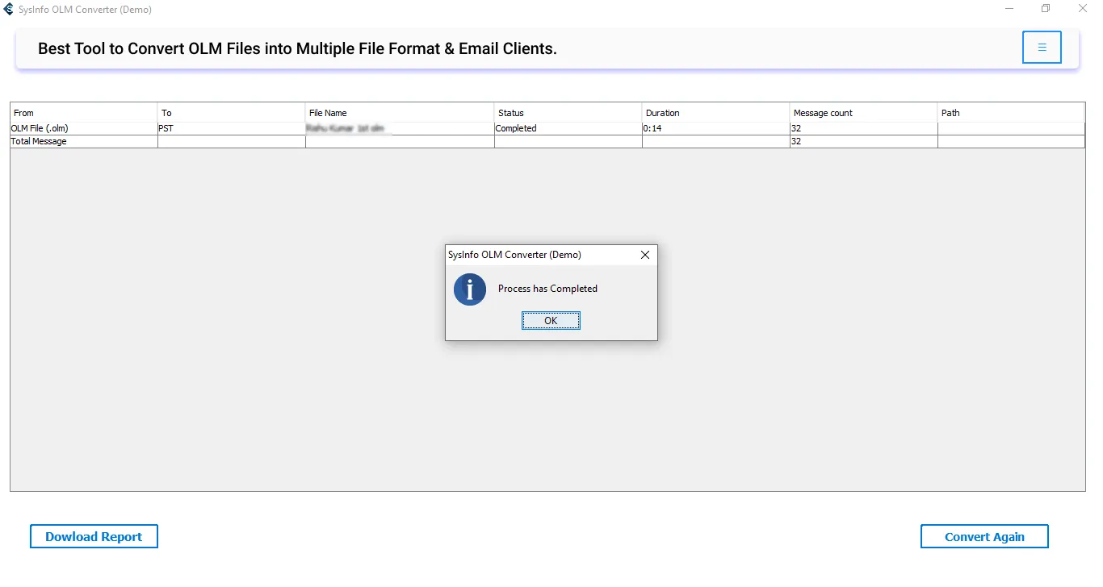
Task: Click the Status column header
Action: coord(568,113)
